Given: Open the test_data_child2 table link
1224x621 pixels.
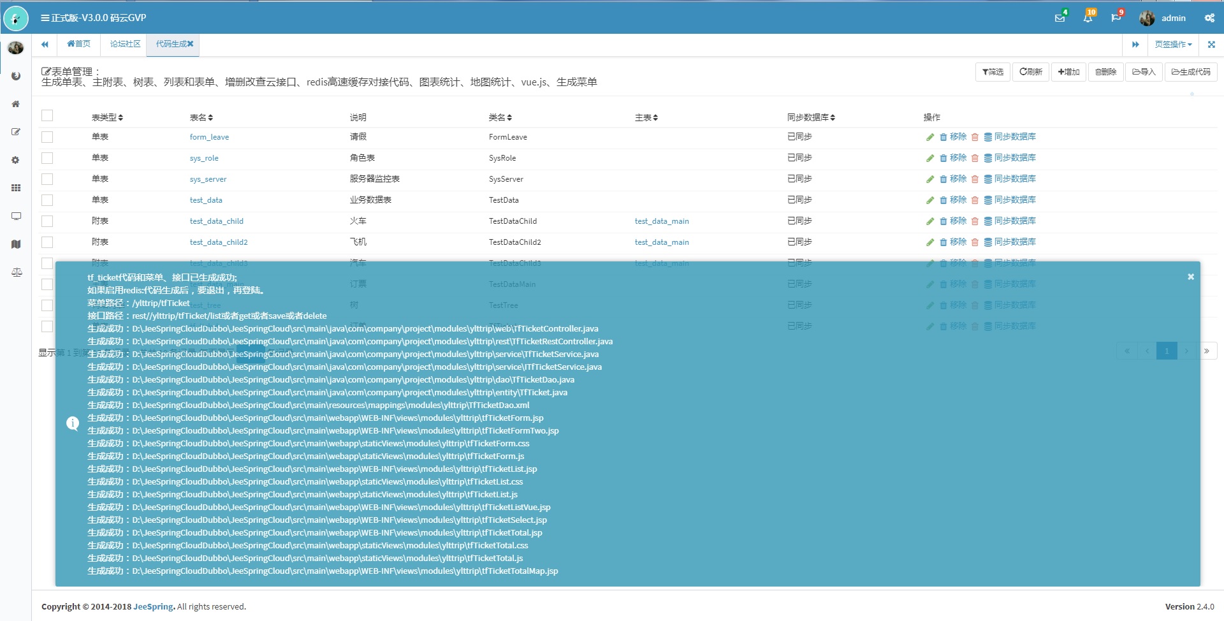Looking at the screenshot, I should point(219,242).
